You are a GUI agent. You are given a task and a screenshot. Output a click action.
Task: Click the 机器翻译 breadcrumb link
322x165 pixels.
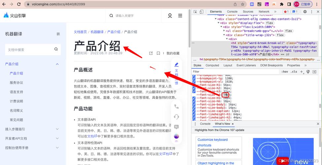point(97,32)
